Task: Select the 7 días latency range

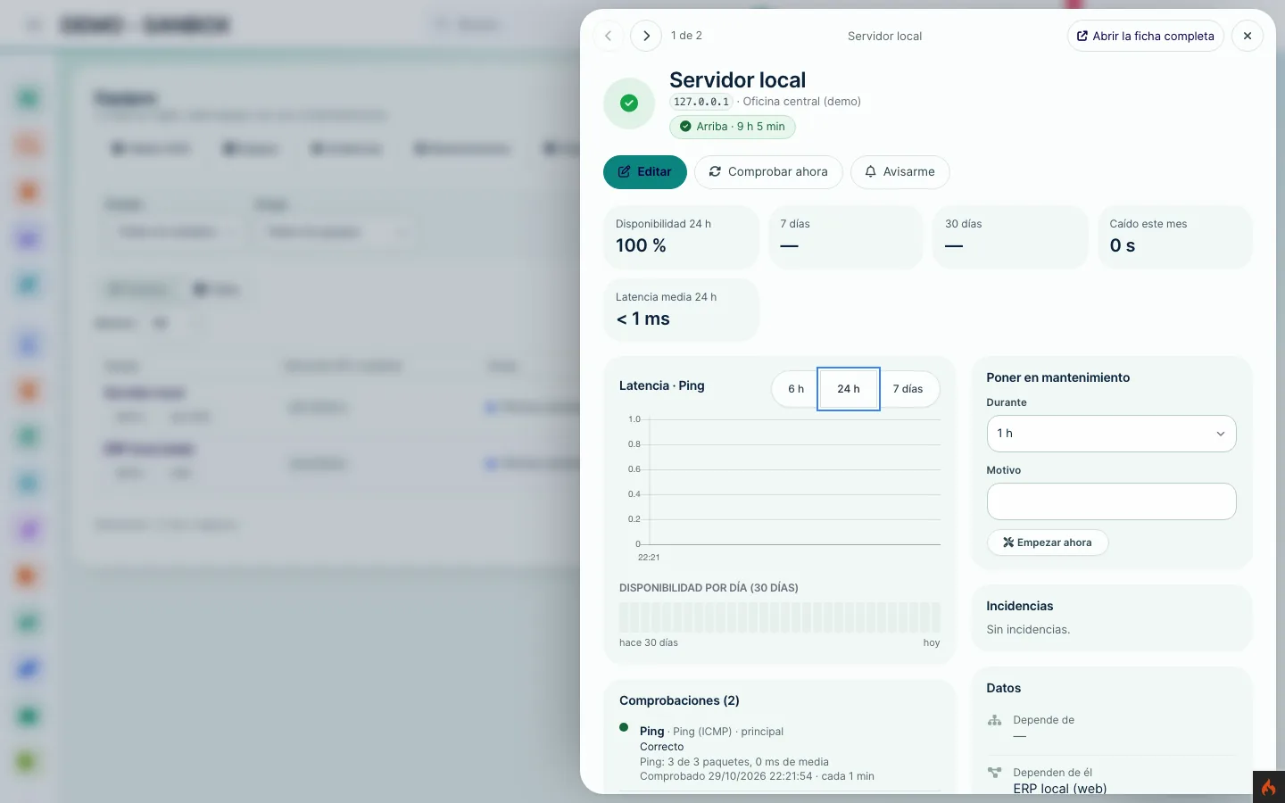Action: (908, 389)
